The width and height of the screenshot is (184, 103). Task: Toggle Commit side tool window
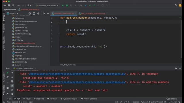click(x=4, y=28)
